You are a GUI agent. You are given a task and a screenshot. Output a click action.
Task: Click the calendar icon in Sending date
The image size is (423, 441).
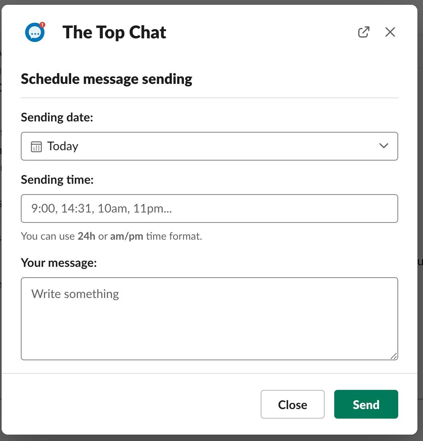click(x=36, y=147)
